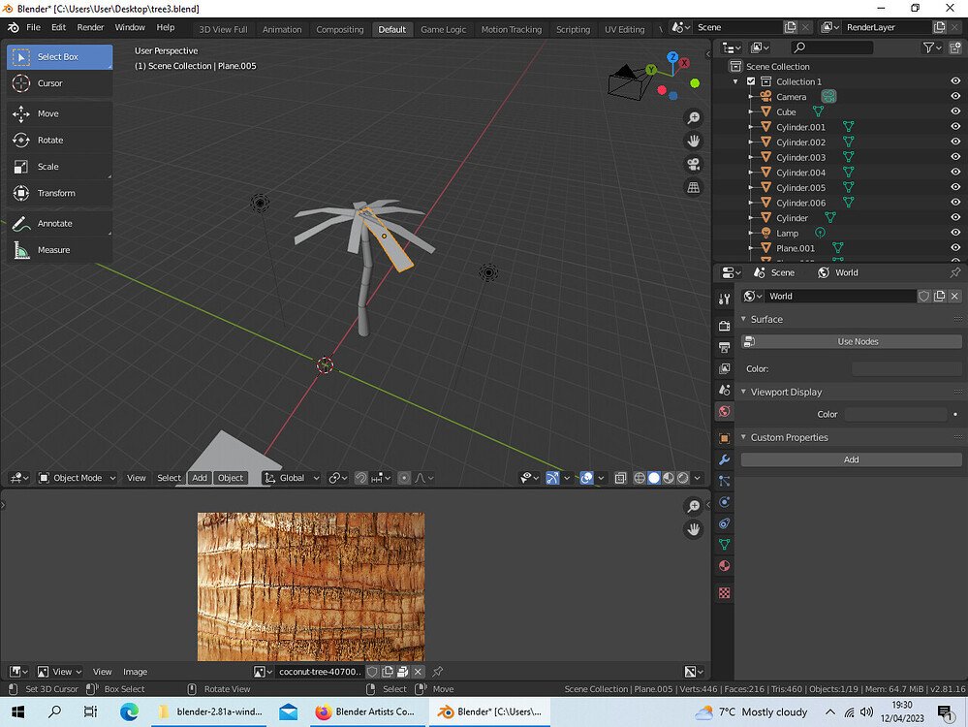Click the Surface Color swatch

pyautogui.click(x=906, y=368)
